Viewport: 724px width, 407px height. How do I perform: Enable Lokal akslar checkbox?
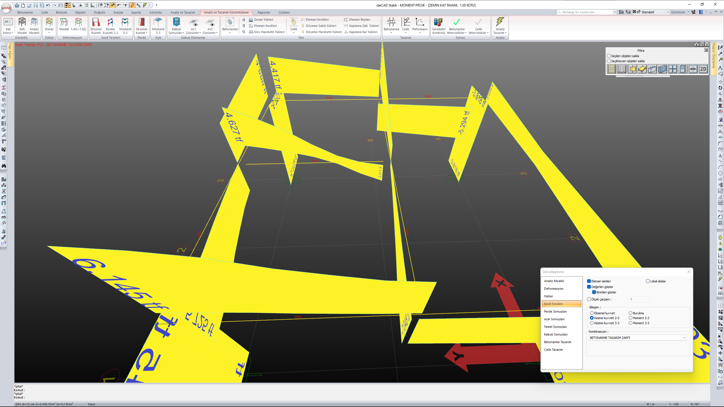tap(648, 281)
